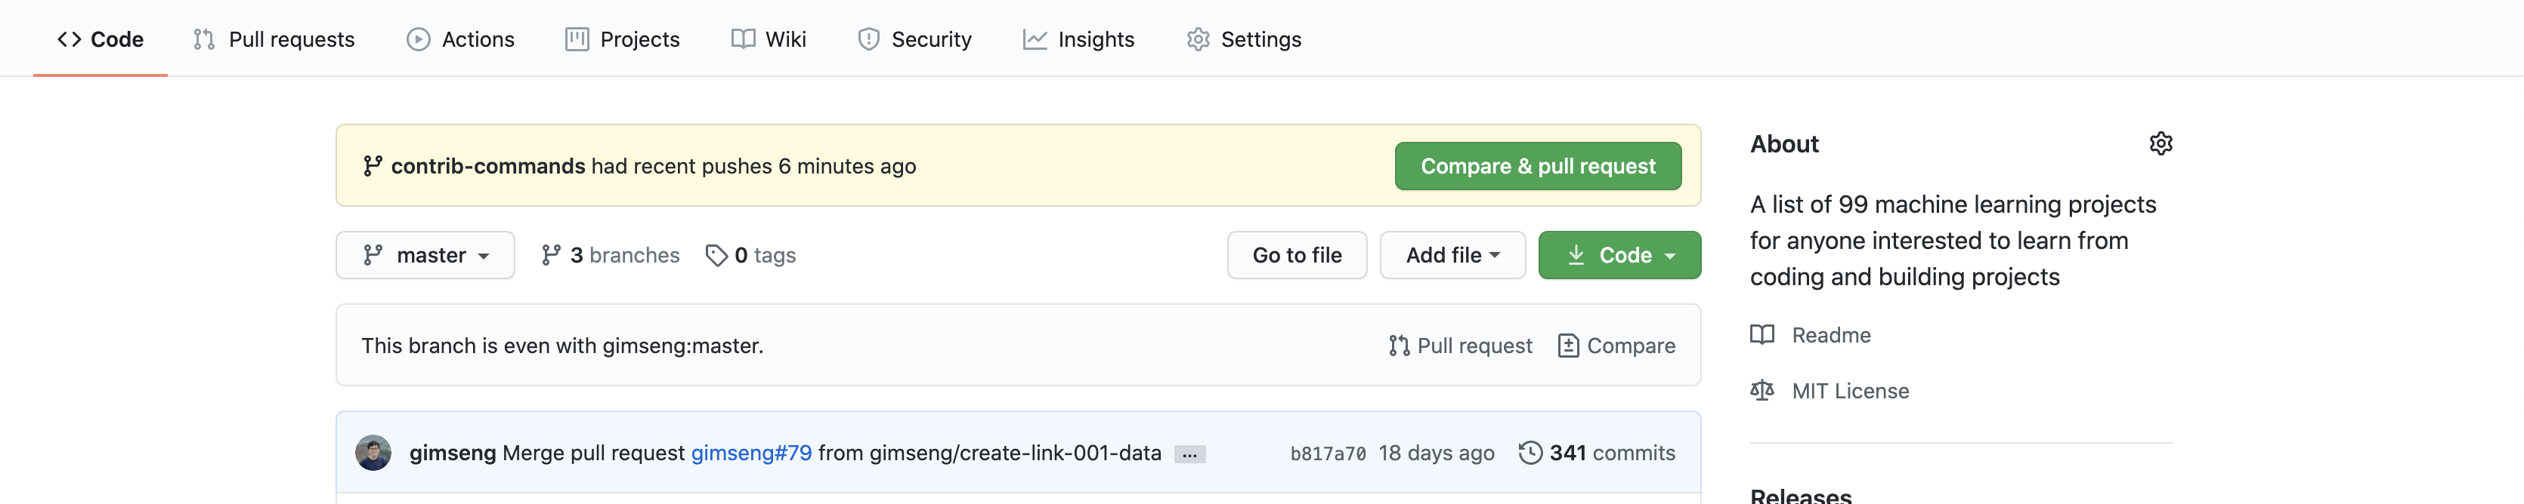This screenshot has height=504, width=2524.
Task: Open commit history via clock icon
Action: 1530,453
